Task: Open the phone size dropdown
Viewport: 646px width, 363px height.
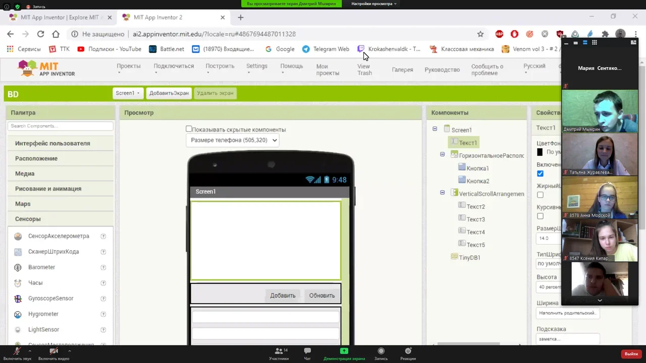Action: click(232, 140)
